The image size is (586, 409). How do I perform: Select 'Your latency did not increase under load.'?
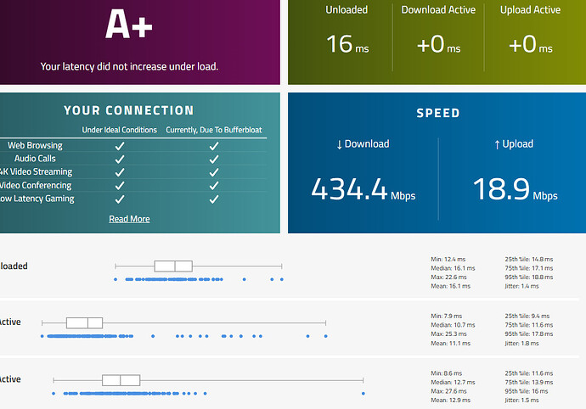[129, 66]
